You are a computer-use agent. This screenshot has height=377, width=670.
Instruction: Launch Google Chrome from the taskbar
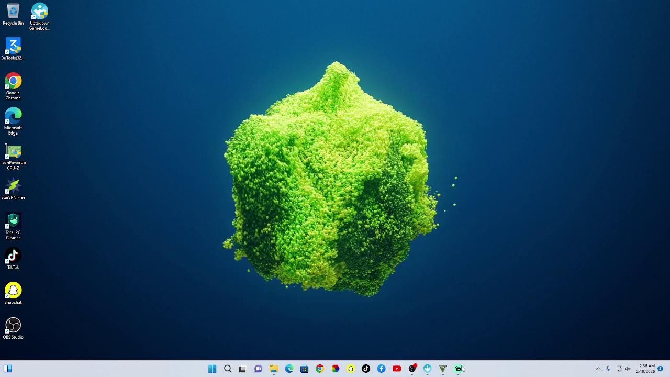pyautogui.click(x=320, y=369)
